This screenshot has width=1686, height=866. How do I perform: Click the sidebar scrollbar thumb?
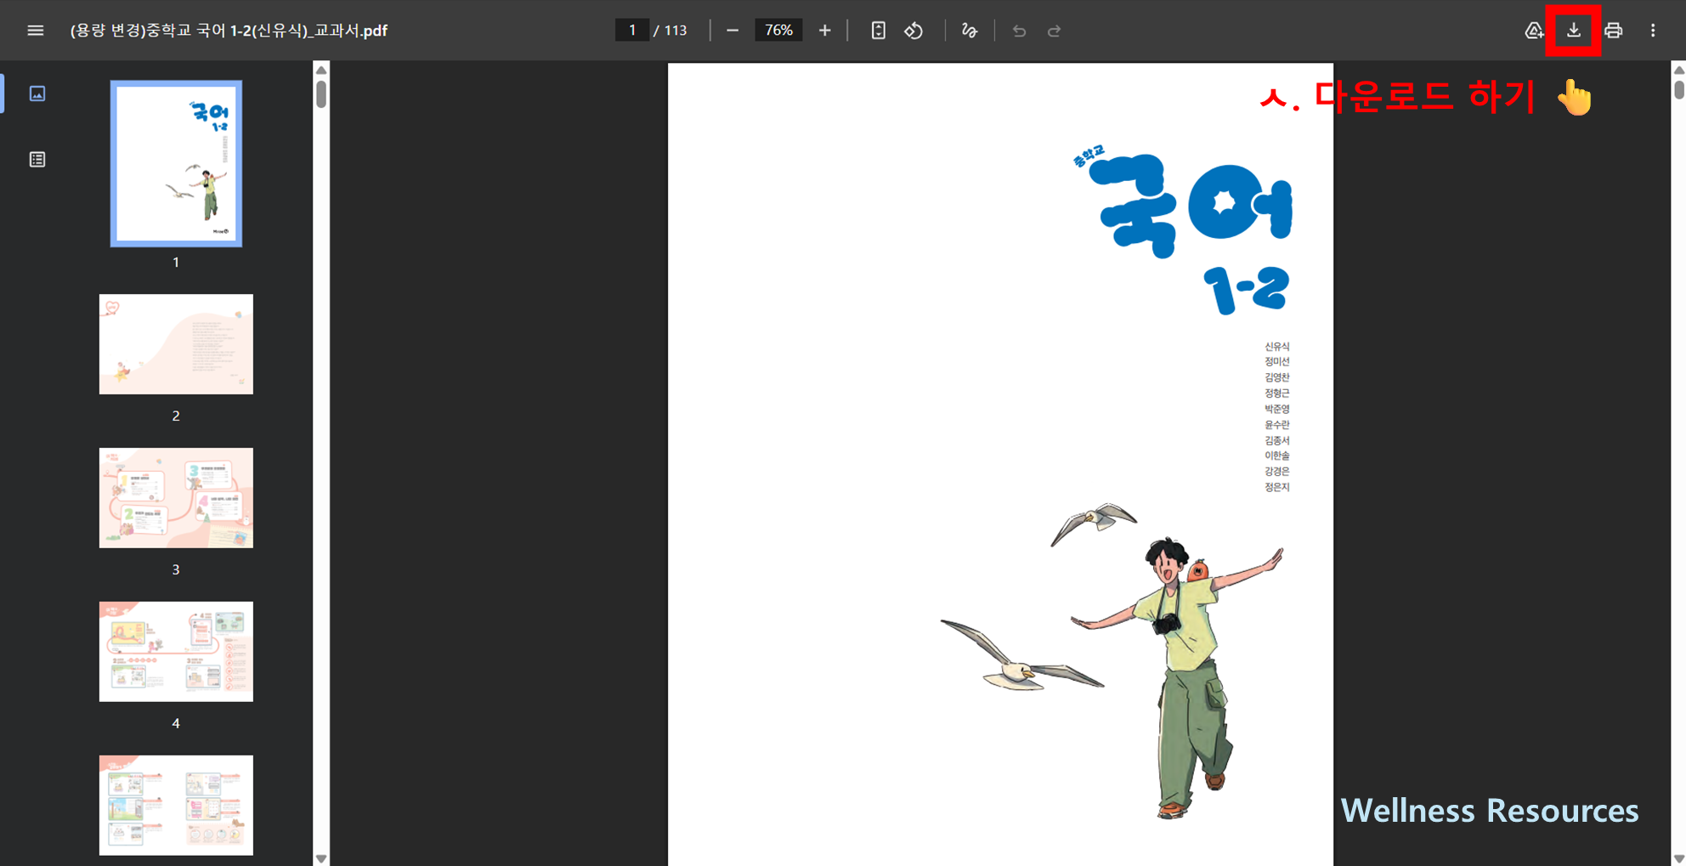pos(321,93)
